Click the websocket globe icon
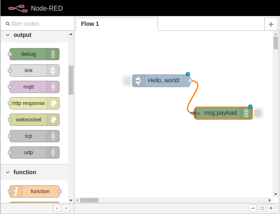 coord(53,120)
